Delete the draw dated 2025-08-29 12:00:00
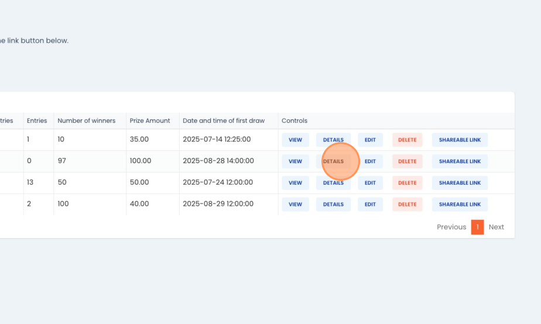Screen dimensions: 541x324 tap(407, 204)
